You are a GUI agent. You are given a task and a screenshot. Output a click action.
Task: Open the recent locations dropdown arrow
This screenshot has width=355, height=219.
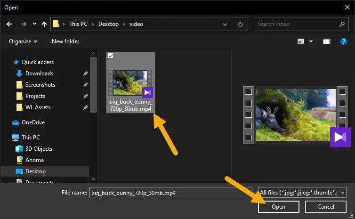(x=34, y=24)
